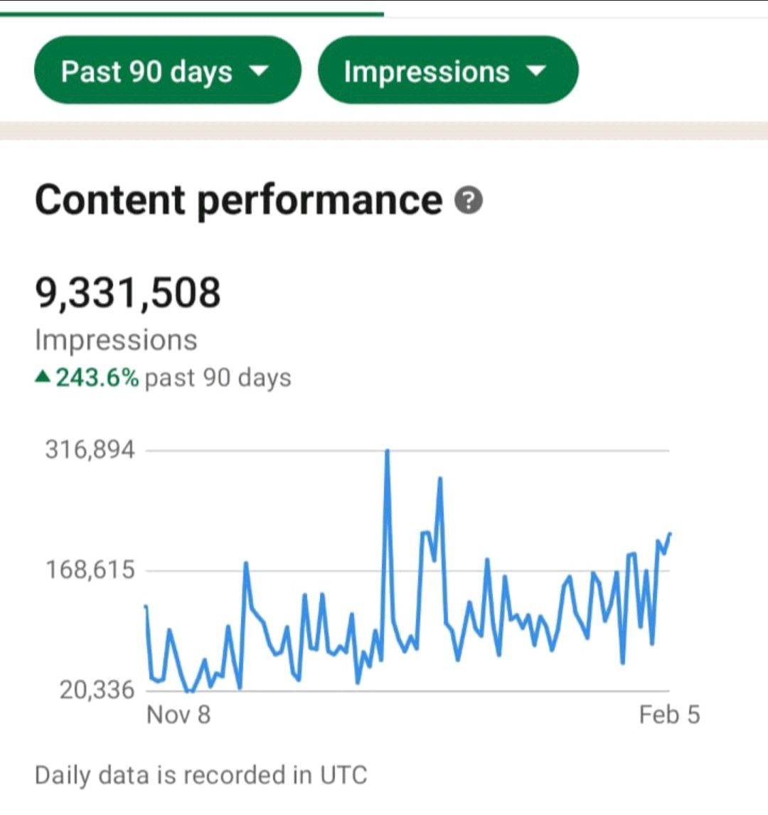This screenshot has height=815, width=768.
Task: Click the second-tallest peak on the chart
Action: point(440,479)
